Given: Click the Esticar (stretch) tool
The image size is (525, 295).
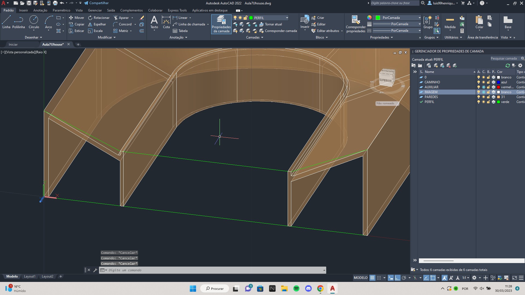Looking at the screenshot, I should click(x=76, y=31).
